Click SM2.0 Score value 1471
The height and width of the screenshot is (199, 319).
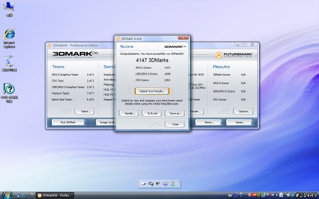click(x=167, y=68)
